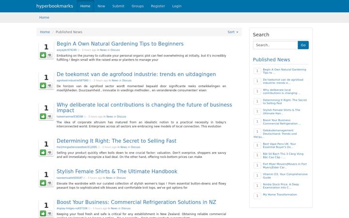Click vote count box beside 'Vitamin D3' sidebar item
The width and height of the screenshot is (349, 218).
pos(257,175)
